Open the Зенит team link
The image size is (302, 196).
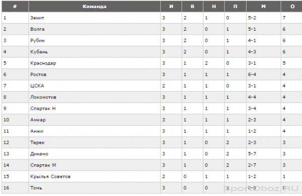click(x=37, y=18)
